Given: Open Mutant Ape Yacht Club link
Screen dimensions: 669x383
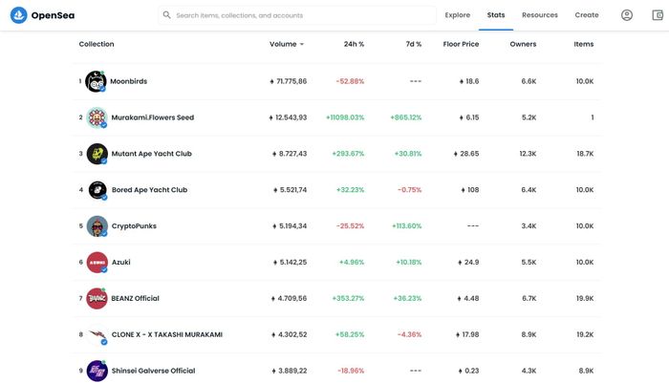Looking at the screenshot, I should (151, 154).
